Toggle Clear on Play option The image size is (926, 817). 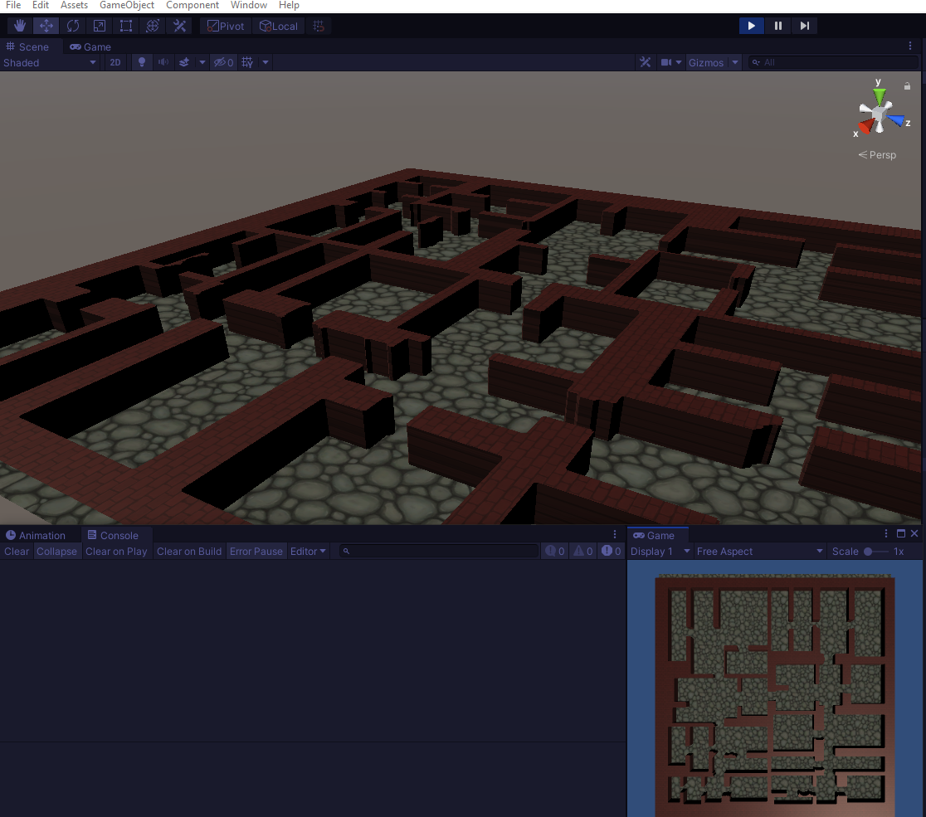pyautogui.click(x=116, y=552)
